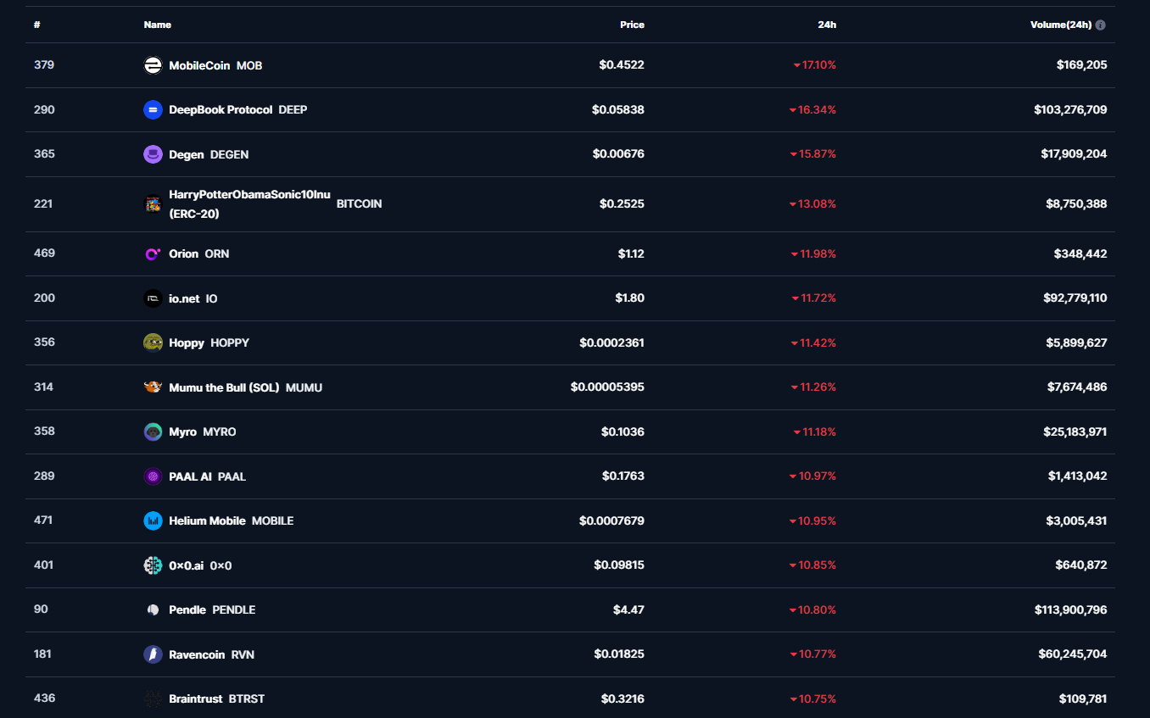
Task: Open the Myro MYRO coin link
Action: pos(202,431)
